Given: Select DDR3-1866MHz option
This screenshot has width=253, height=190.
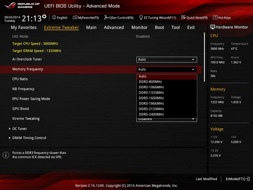Looking at the screenshot, I should coord(167,104).
